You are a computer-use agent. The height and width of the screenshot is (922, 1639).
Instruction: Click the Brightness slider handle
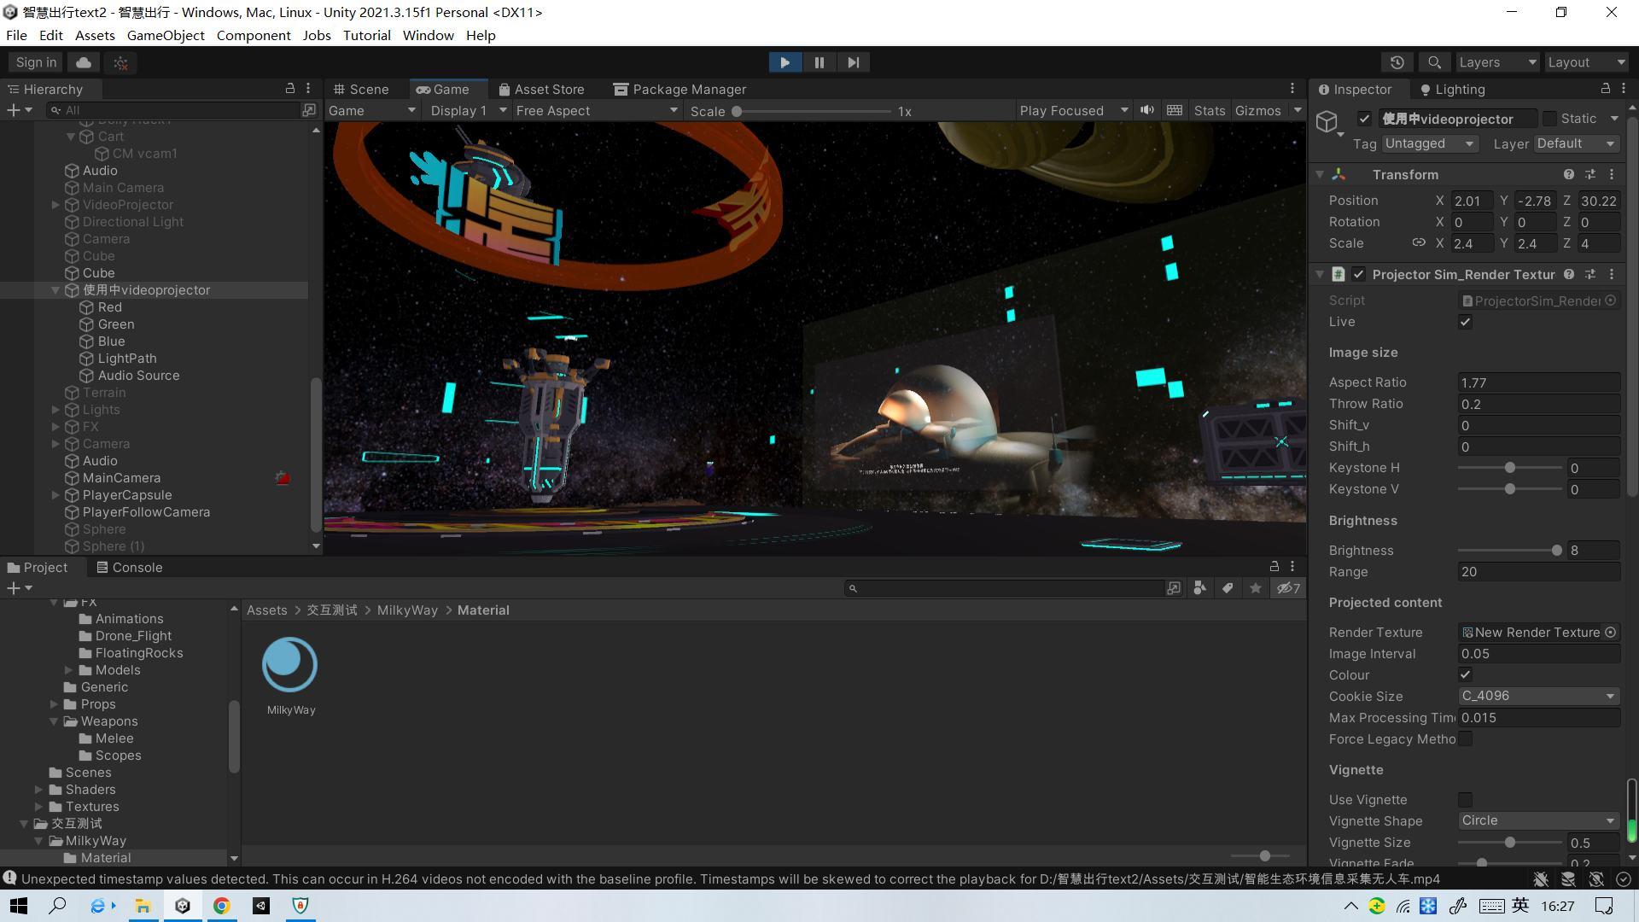1556,551
